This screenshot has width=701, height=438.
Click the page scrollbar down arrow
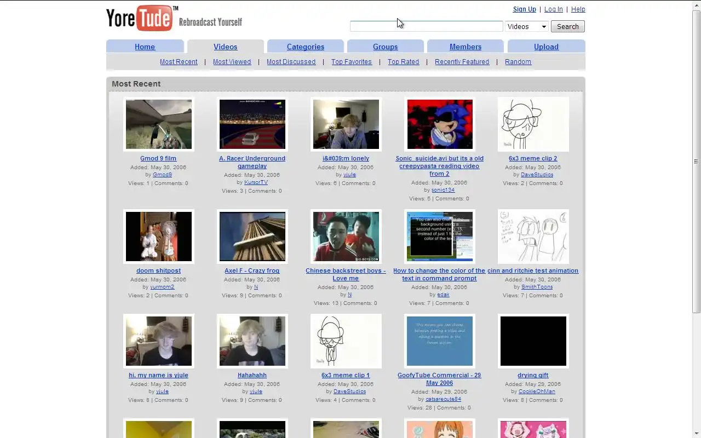[x=697, y=433]
